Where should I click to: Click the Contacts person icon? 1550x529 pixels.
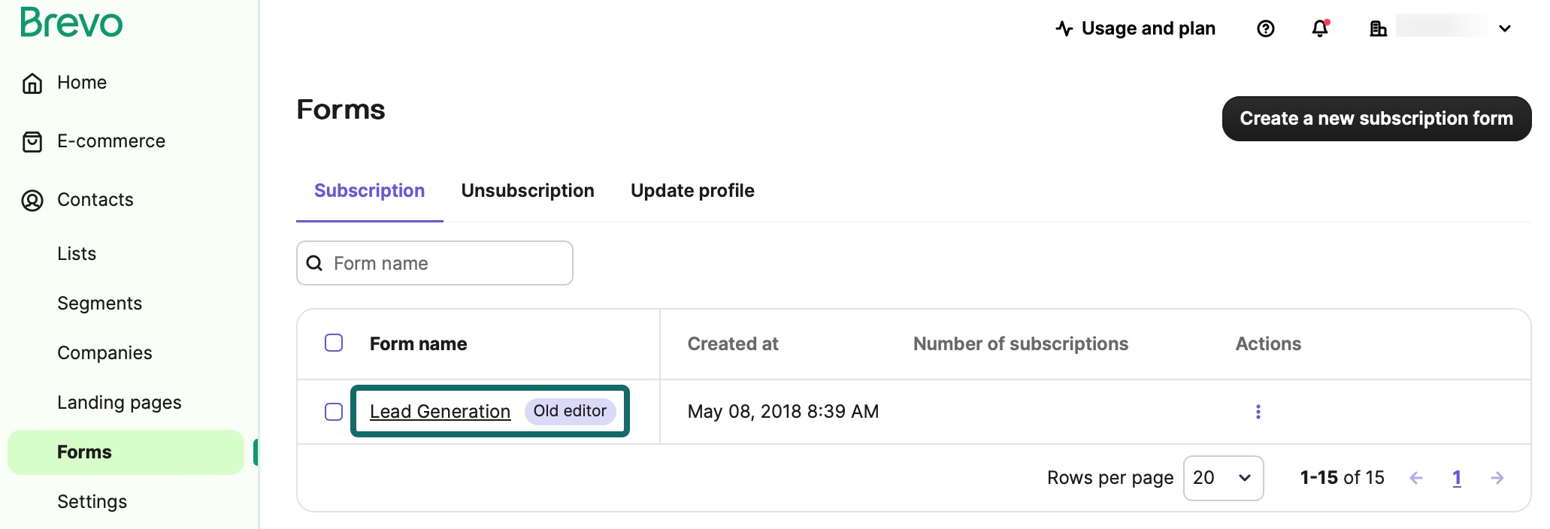coord(32,200)
